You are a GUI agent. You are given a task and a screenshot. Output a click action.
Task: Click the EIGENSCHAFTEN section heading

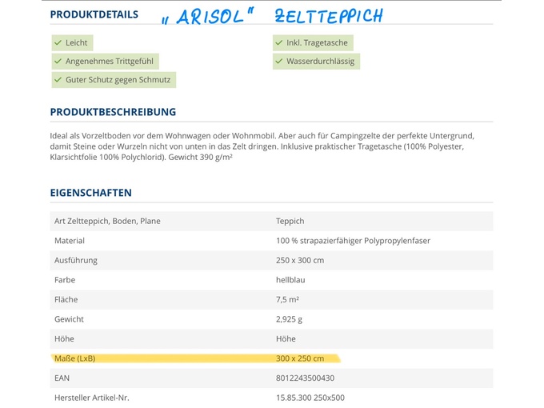90,193
